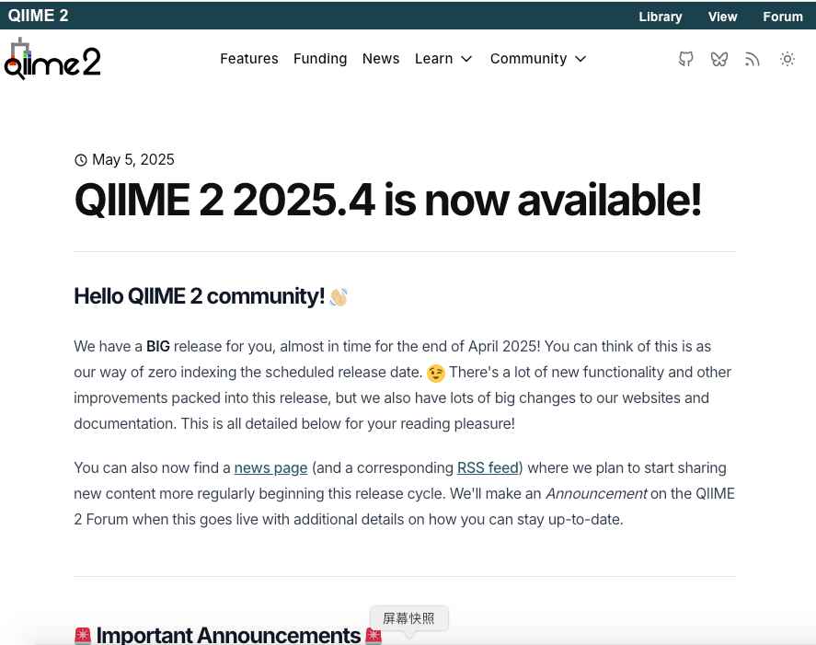Expand the Learn dropdown menu

click(443, 59)
